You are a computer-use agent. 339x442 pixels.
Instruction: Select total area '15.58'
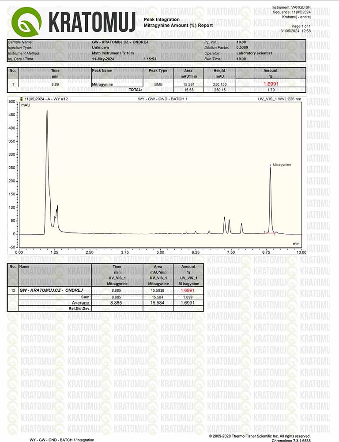(x=188, y=90)
